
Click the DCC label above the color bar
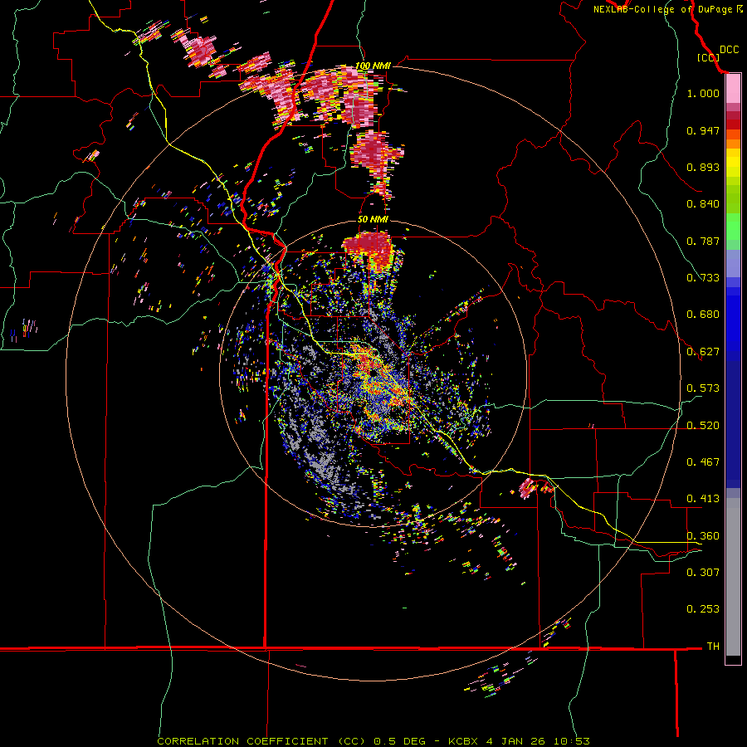click(729, 50)
